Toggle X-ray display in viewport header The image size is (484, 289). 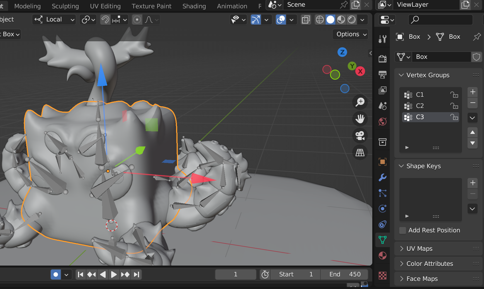tap(306, 20)
